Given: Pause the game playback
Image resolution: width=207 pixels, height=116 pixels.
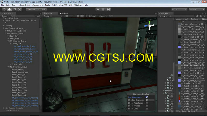Looking at the screenshot, I should pos(103,9).
